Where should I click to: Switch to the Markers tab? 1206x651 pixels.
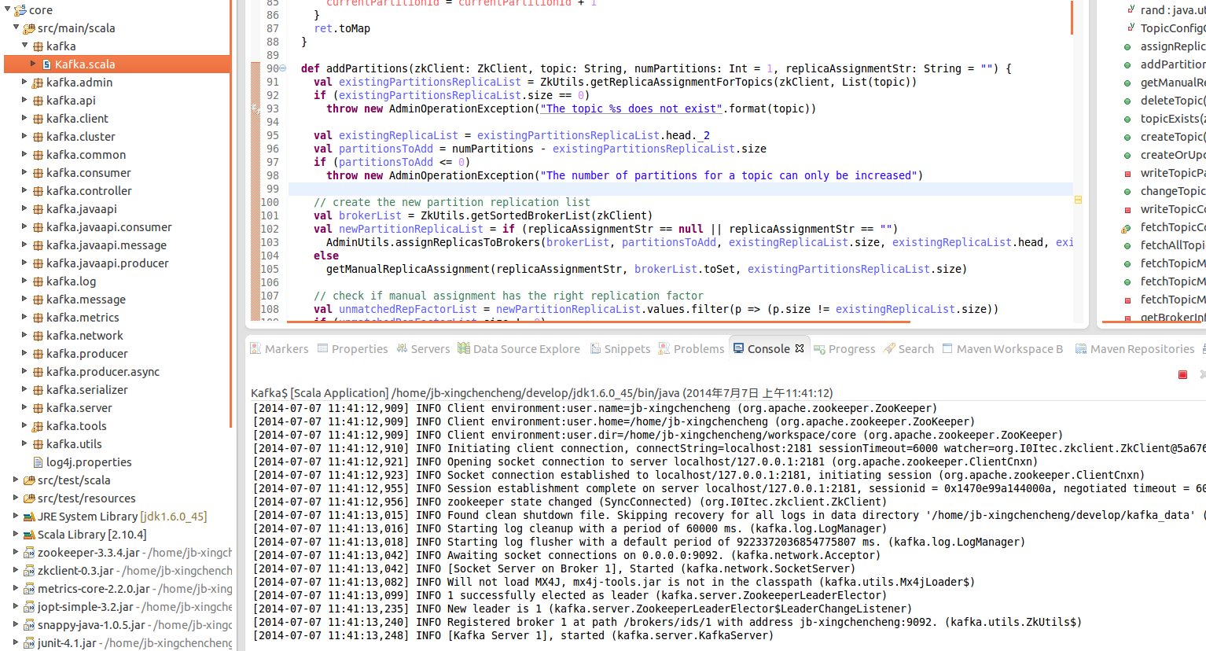(279, 348)
